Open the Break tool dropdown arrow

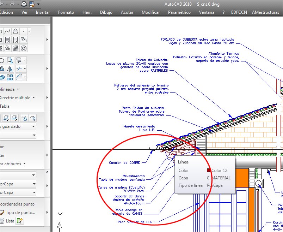(x=25, y=69)
